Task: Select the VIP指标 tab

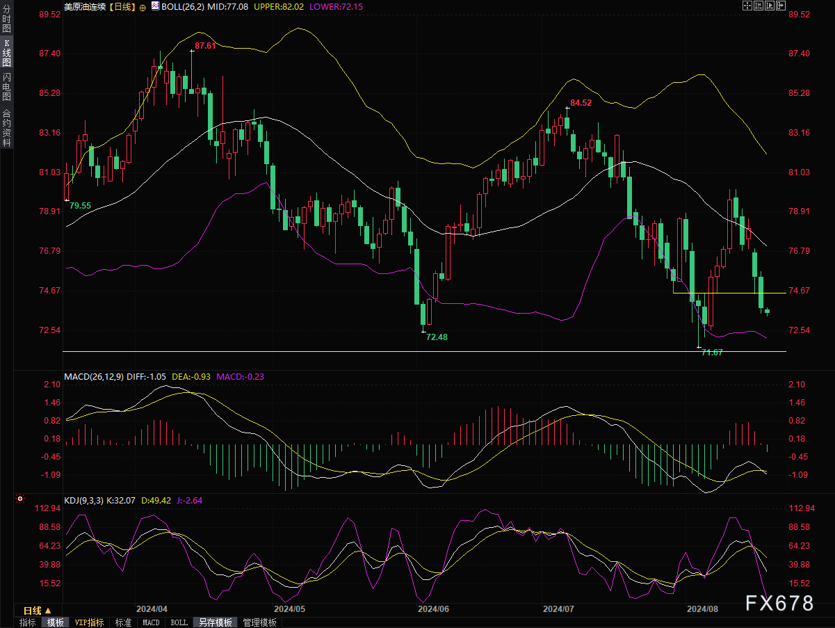Action: click(89, 622)
